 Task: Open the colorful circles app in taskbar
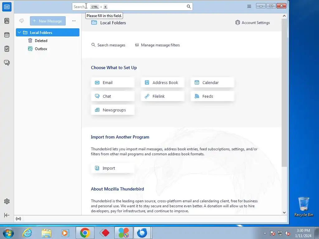coord(124,233)
